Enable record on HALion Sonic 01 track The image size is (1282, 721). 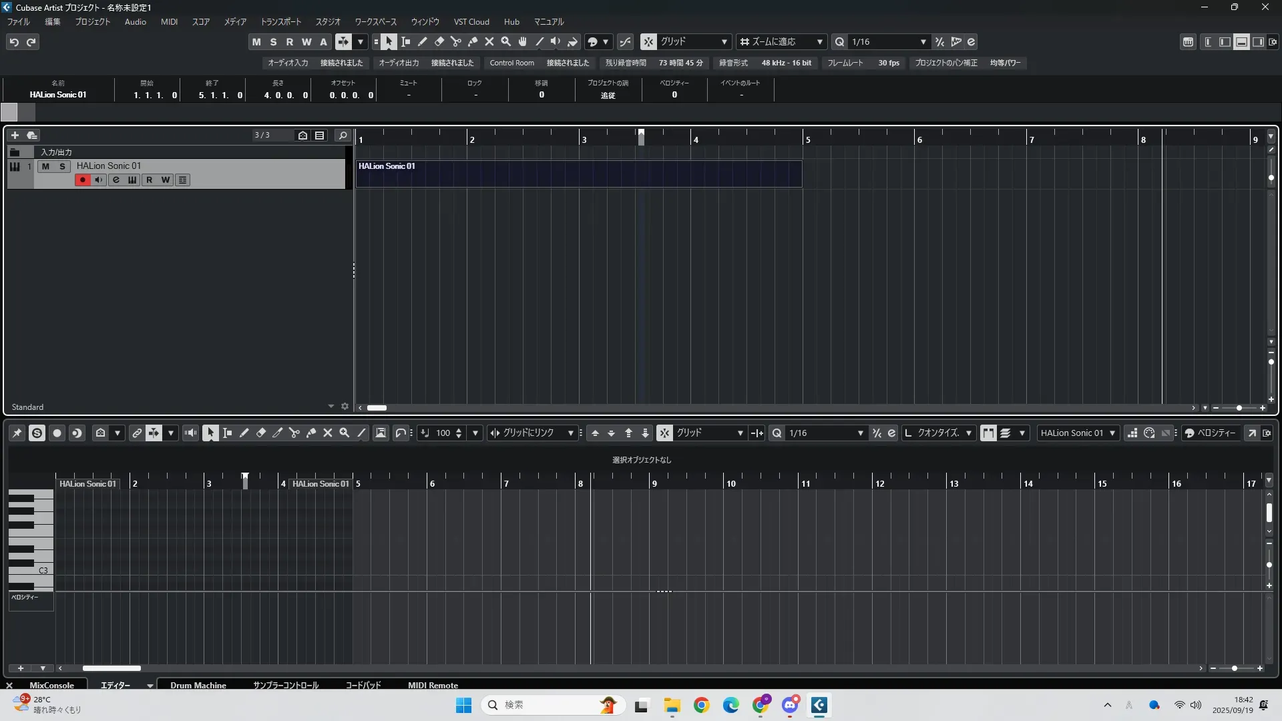pos(82,180)
